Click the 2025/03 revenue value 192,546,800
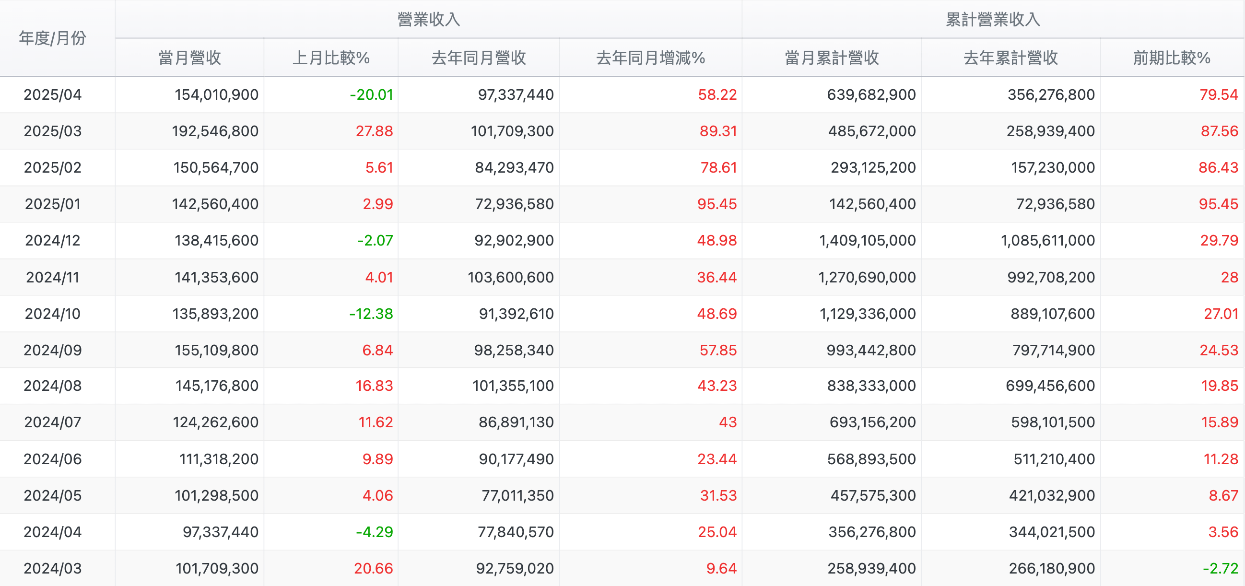The height and width of the screenshot is (586, 1245). tap(215, 131)
